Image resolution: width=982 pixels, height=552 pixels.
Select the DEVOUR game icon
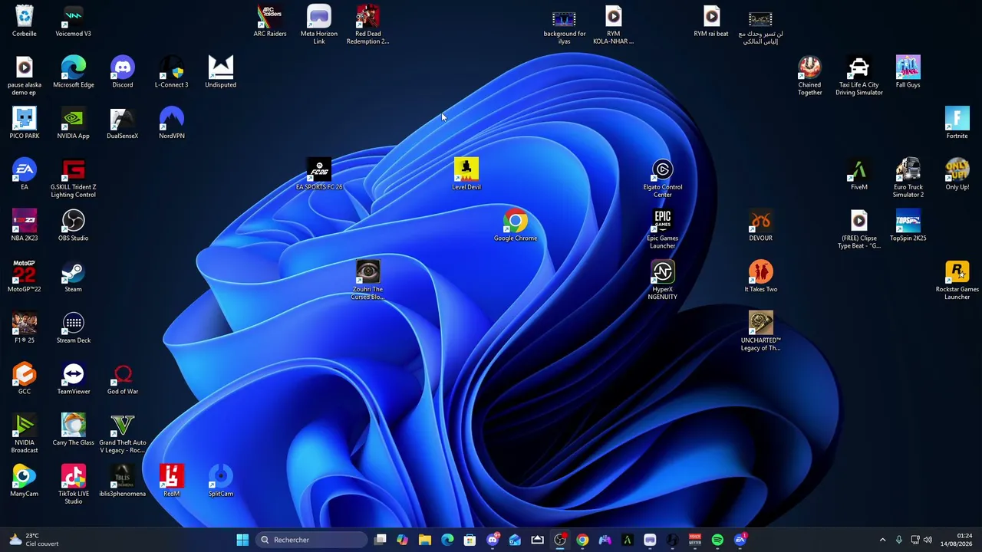point(760,226)
